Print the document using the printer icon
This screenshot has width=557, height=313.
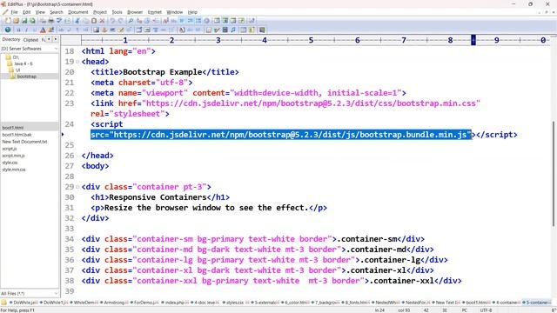point(50,21)
